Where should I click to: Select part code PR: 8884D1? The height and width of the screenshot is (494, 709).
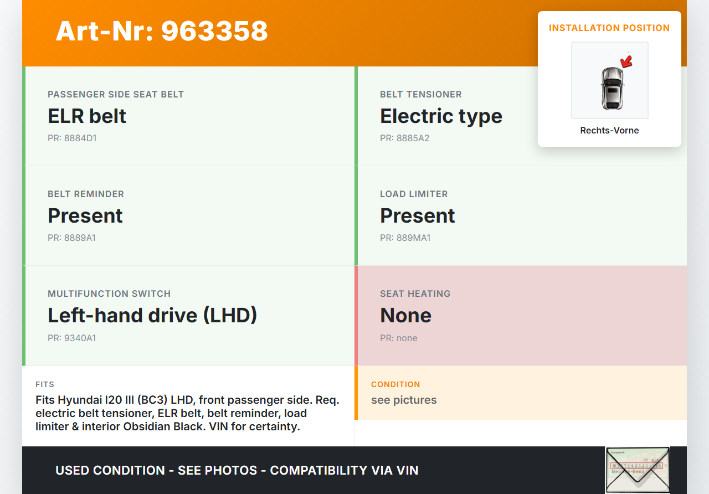point(72,138)
